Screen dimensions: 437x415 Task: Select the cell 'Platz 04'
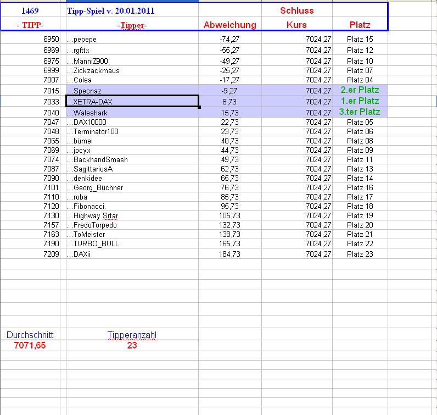(x=360, y=80)
